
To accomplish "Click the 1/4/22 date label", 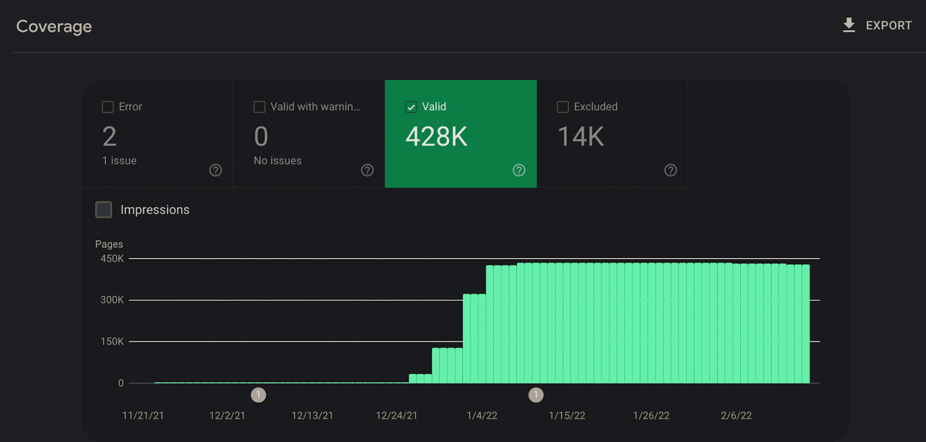I will [x=482, y=415].
